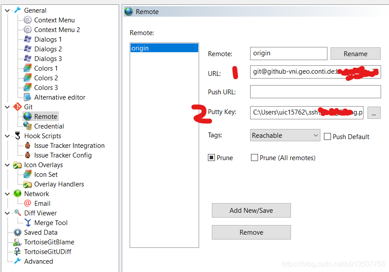389x272 pixels.
Task: Select origin in the remote list
Action: tap(164, 48)
